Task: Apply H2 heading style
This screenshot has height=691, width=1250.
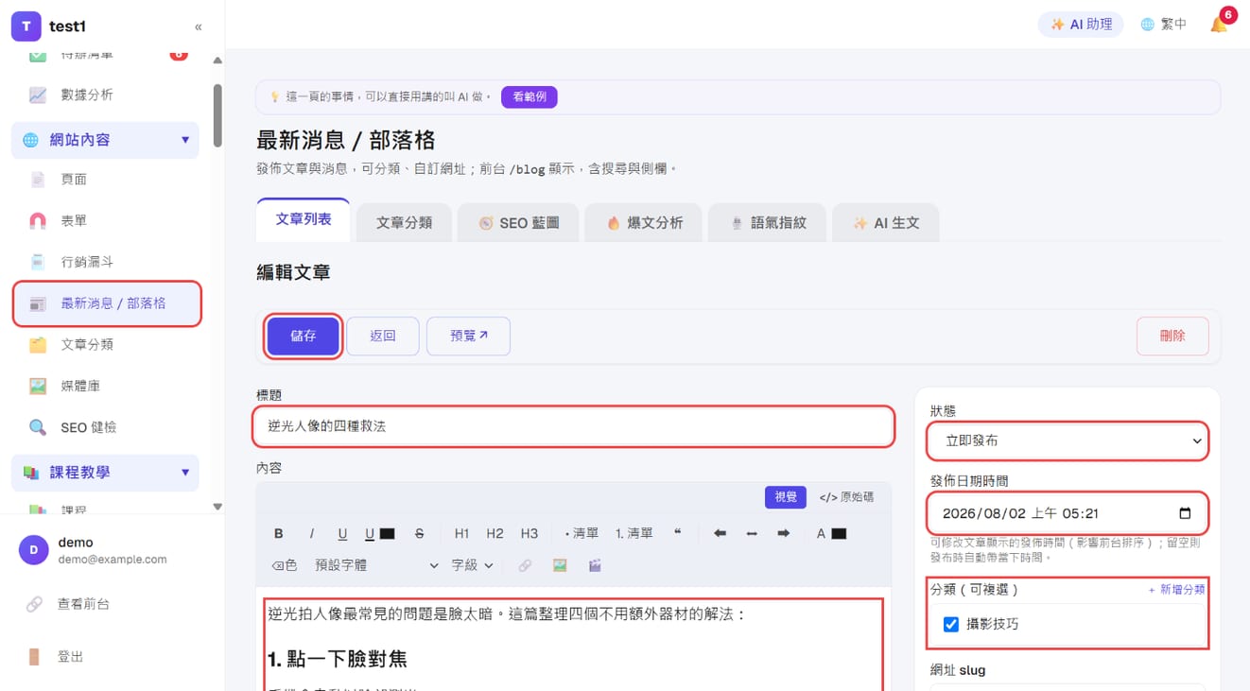Action: (x=495, y=533)
